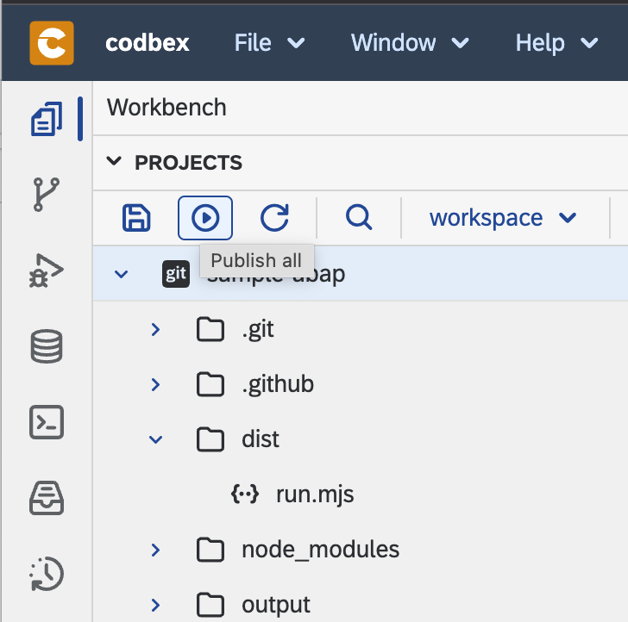Open the Git perspective branch icon
628x622 pixels.
click(47, 195)
